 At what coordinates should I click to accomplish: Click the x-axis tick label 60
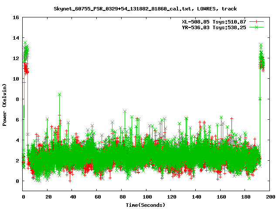coord(97,197)
